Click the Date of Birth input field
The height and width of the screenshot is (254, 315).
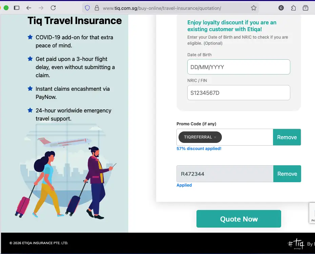click(238, 67)
